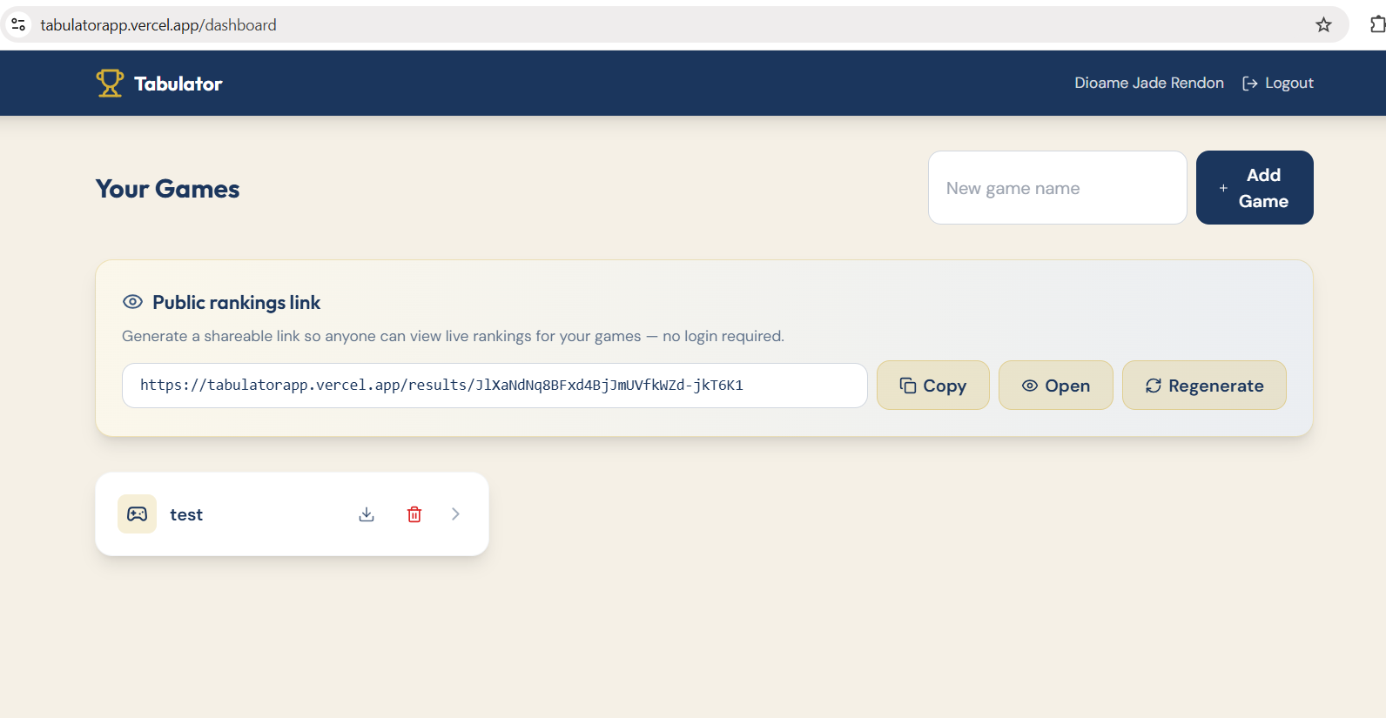Click the Logout arrow icon
Screen dimensions: 1386x718
(x=1250, y=84)
